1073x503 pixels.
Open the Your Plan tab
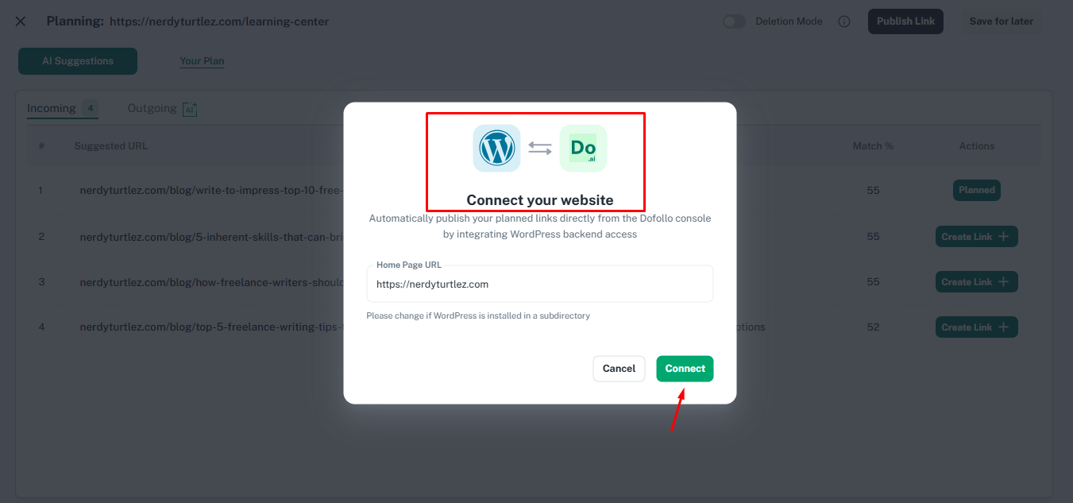pyautogui.click(x=202, y=61)
